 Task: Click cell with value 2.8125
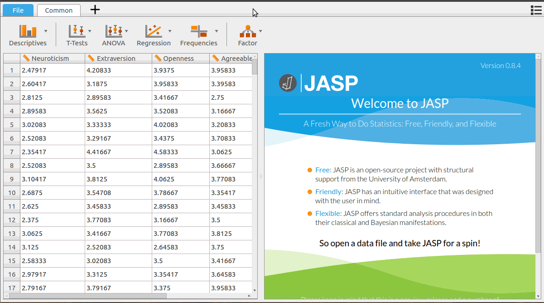(53, 98)
